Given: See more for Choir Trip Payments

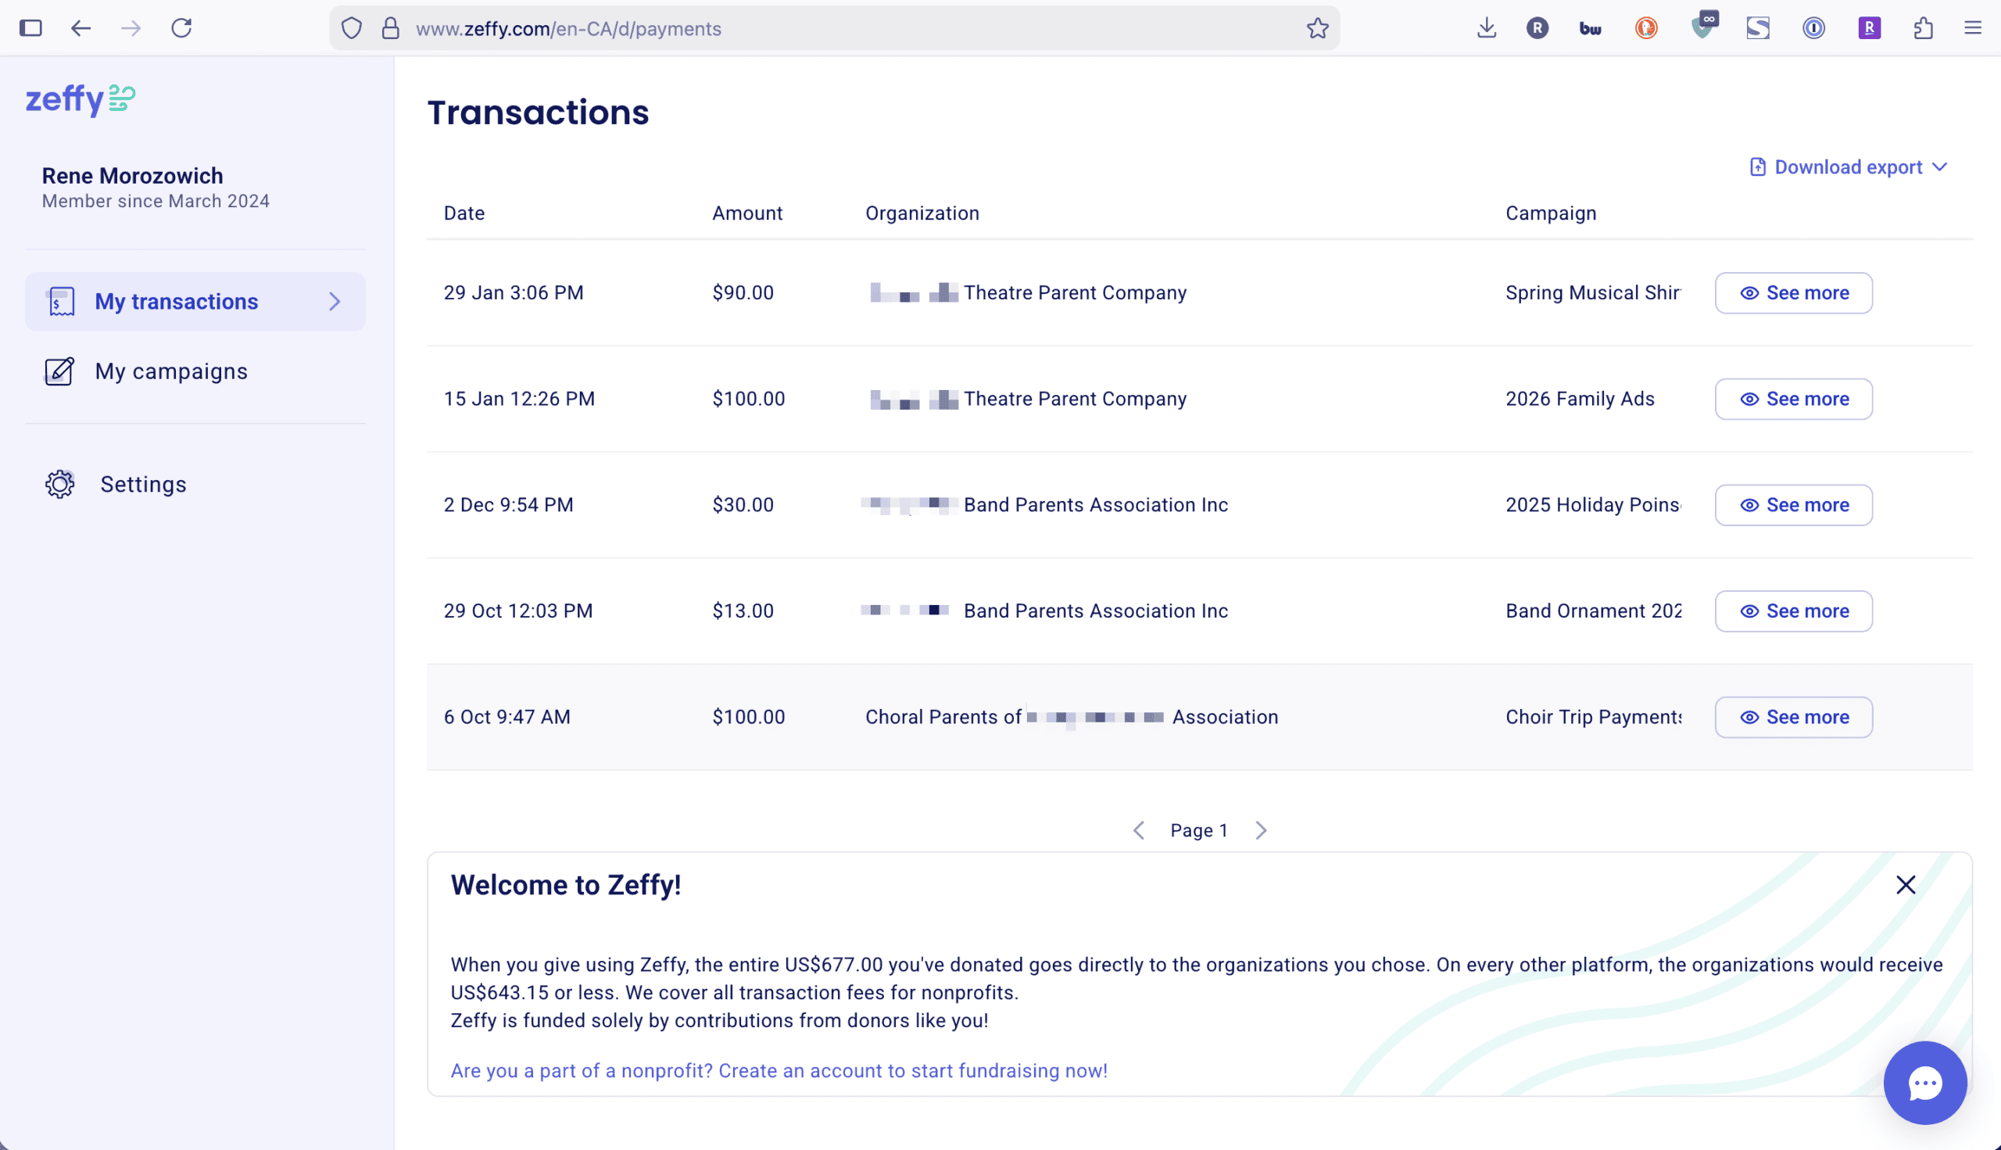Looking at the screenshot, I should point(1792,717).
